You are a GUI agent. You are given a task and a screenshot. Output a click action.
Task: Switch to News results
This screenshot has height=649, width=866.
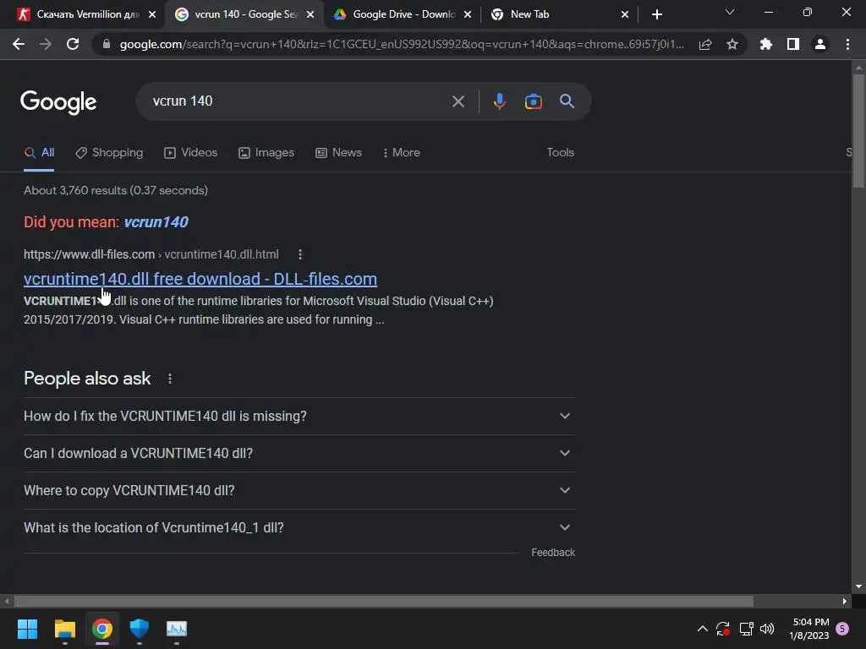[x=338, y=153]
